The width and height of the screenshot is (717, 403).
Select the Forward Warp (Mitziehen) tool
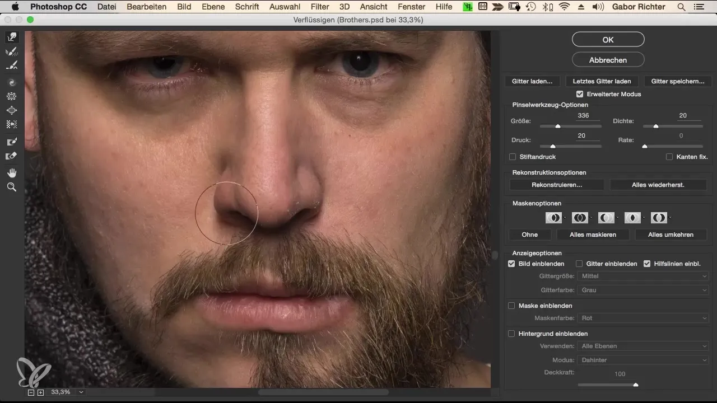click(12, 38)
